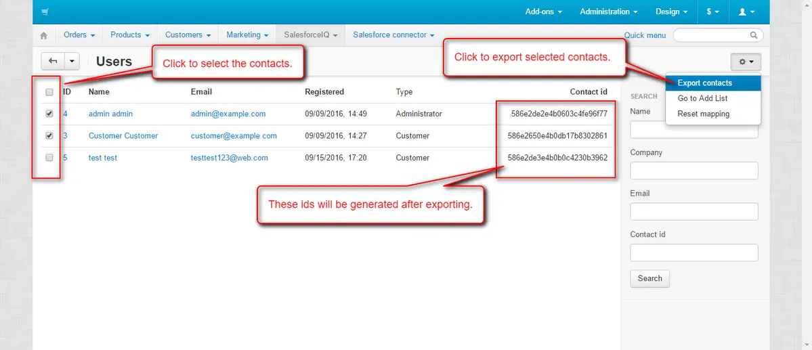Open the gear settings menu
This screenshot has height=350, width=812.
point(746,62)
